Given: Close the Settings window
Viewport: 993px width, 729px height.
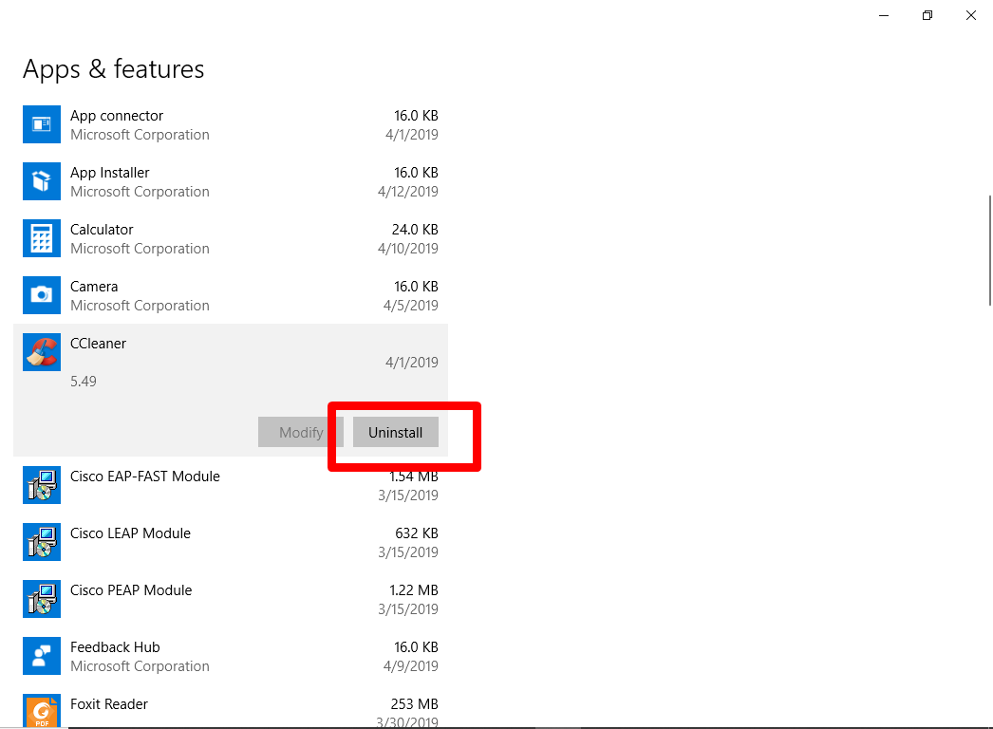Looking at the screenshot, I should click(971, 15).
